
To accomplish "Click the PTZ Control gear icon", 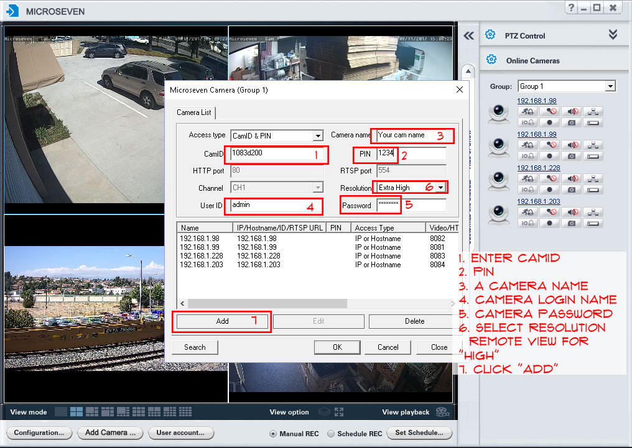I will coord(490,35).
